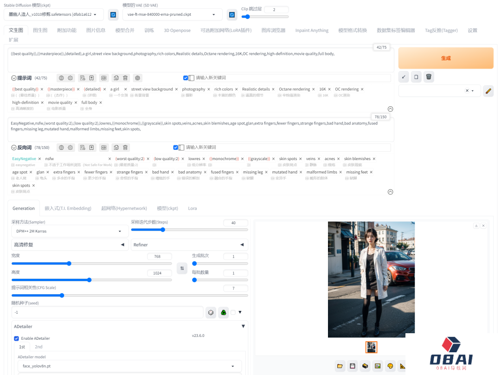The image size is (501, 375).
Task: Open the 嵌入式(T.I. Embedding) tab
Action: 68,208
